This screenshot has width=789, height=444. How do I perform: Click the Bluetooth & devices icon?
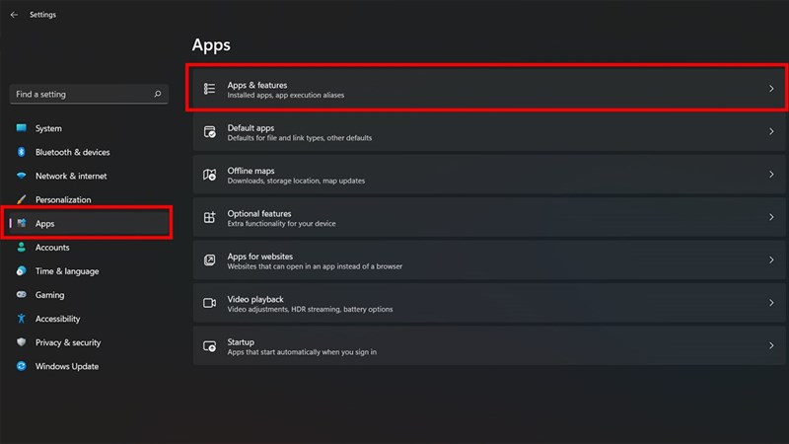21,152
